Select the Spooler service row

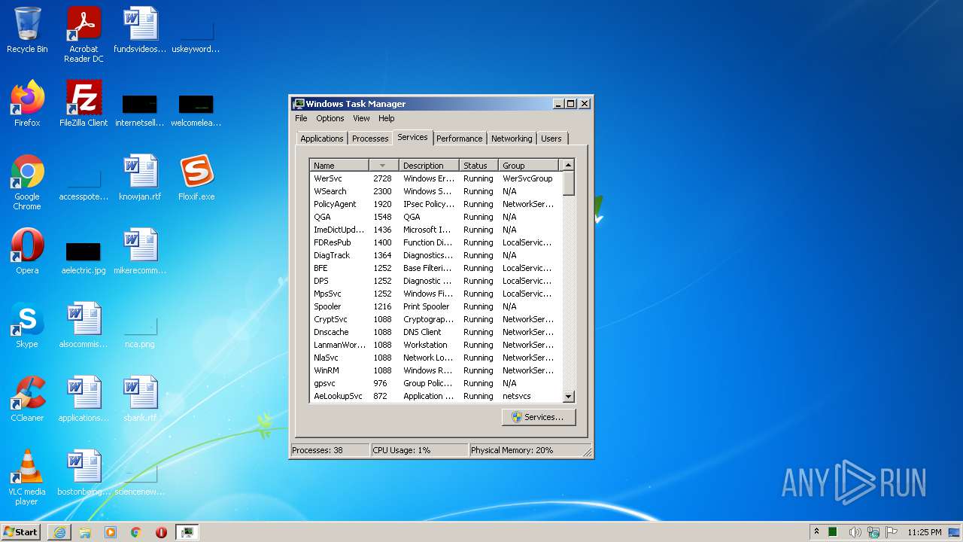coord(436,306)
